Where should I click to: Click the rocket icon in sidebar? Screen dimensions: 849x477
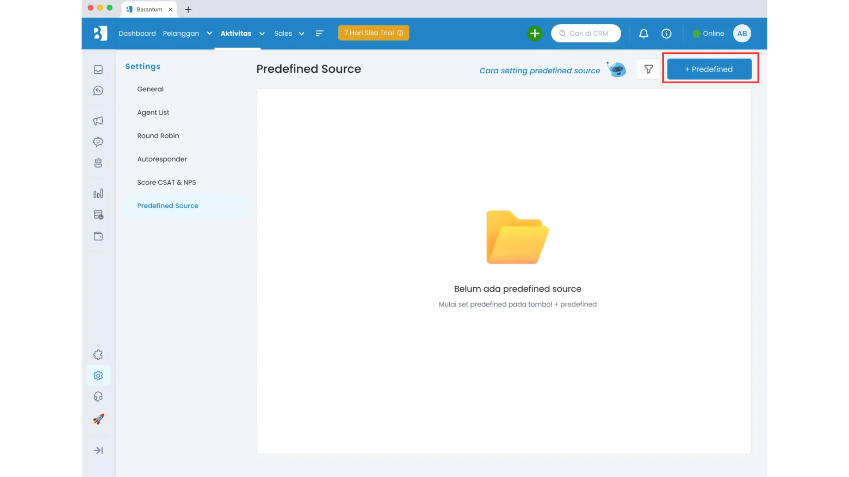[x=98, y=419]
